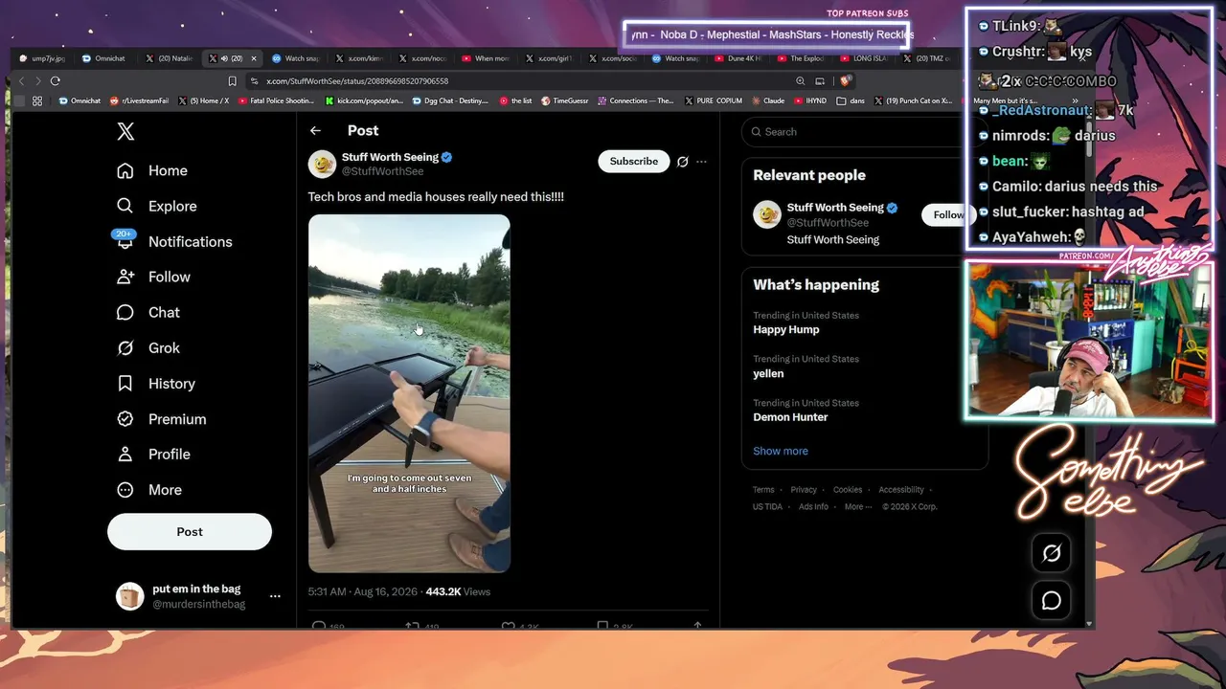Open the Fatal Police Shooting bookmark
Screen dimensions: 1226x689
click(x=276, y=100)
